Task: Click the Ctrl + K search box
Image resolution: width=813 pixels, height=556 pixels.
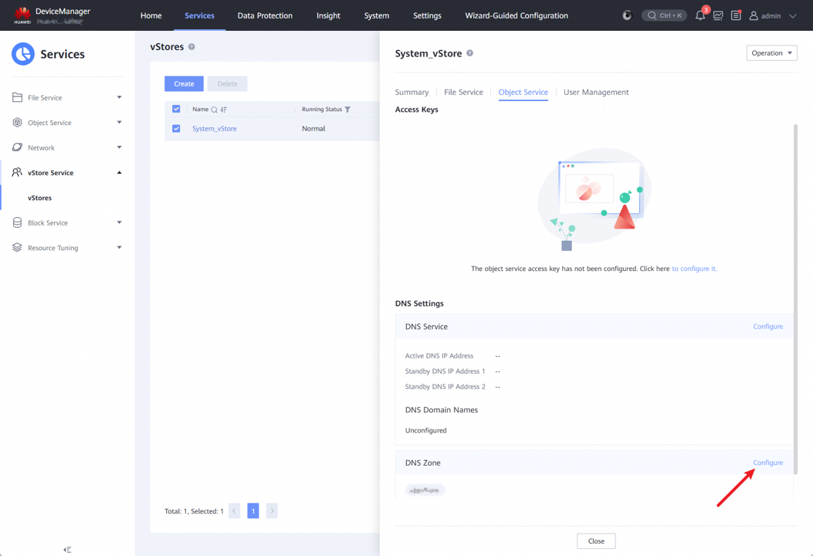Action: click(x=664, y=15)
